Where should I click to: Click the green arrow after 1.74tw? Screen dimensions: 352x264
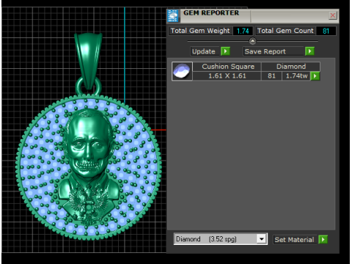click(x=315, y=76)
